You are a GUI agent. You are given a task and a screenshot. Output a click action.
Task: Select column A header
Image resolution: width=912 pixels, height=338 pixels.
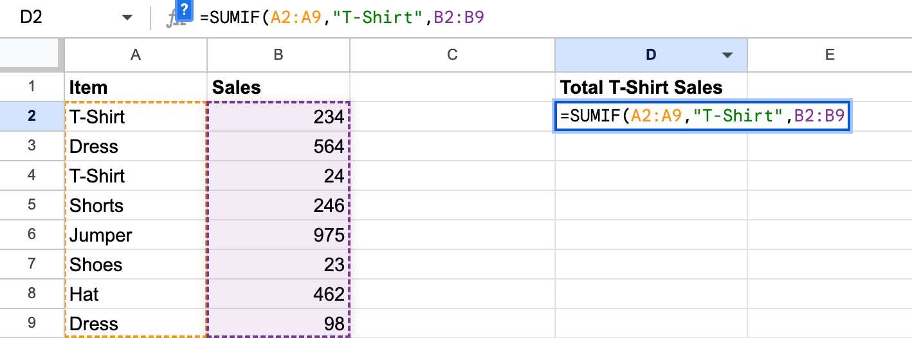(136, 55)
